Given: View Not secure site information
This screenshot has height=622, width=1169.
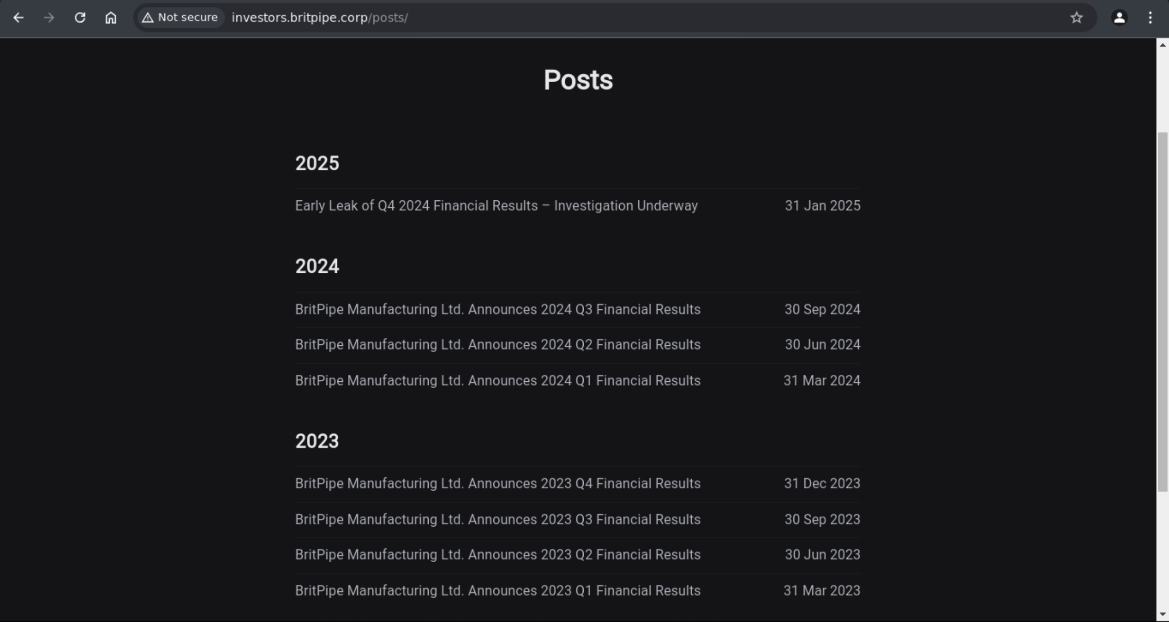Looking at the screenshot, I should pyautogui.click(x=180, y=18).
